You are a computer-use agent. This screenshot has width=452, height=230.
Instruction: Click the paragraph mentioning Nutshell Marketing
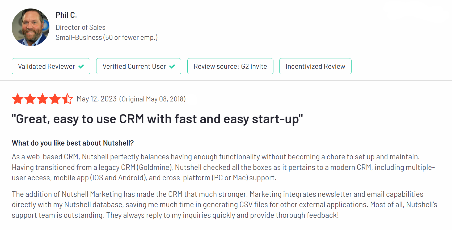click(225, 205)
